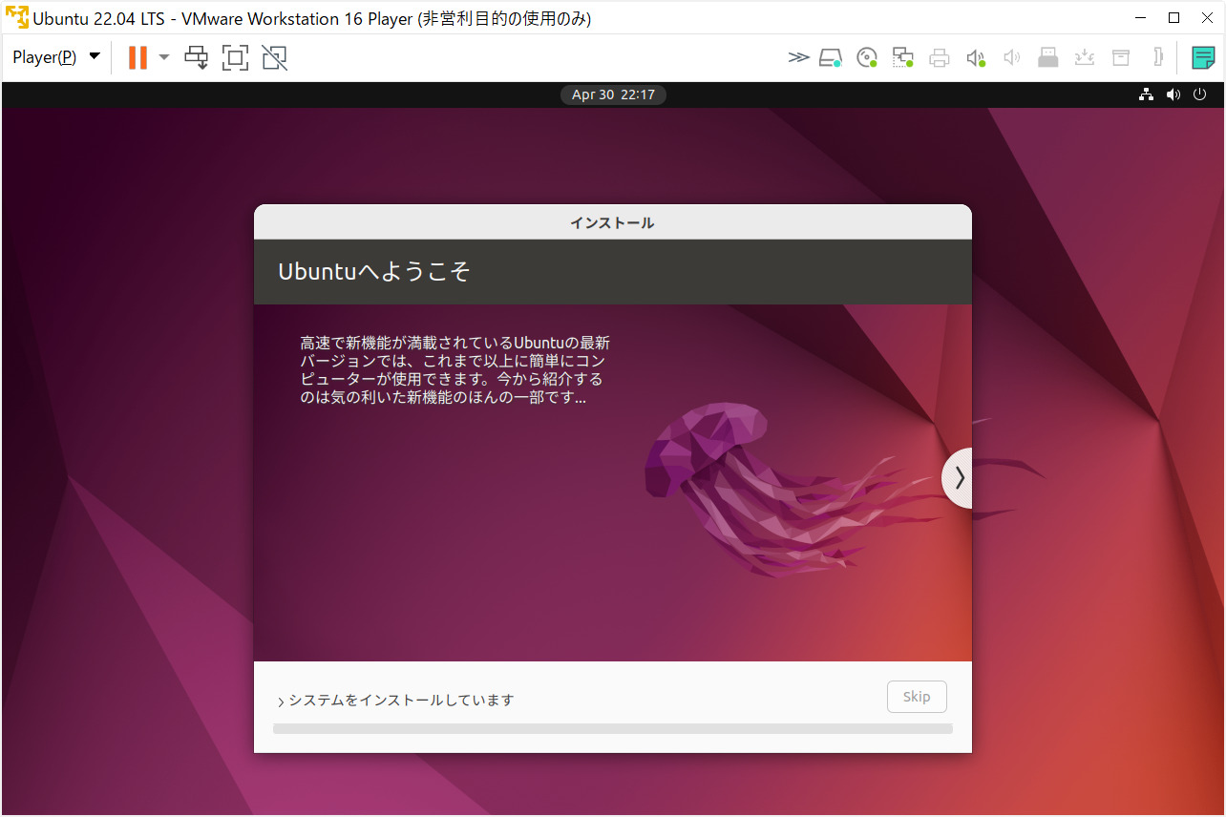Open the Ubuntu power menu icon
This screenshot has width=1226, height=817.
(x=1200, y=94)
